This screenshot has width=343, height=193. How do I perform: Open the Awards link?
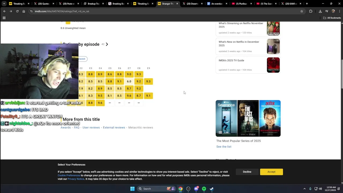66,128
